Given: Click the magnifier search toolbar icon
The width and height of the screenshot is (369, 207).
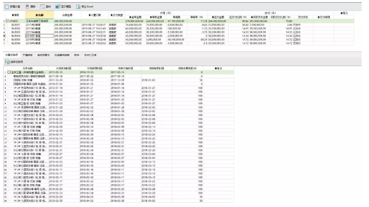Looking at the screenshot, I should coord(42,6).
